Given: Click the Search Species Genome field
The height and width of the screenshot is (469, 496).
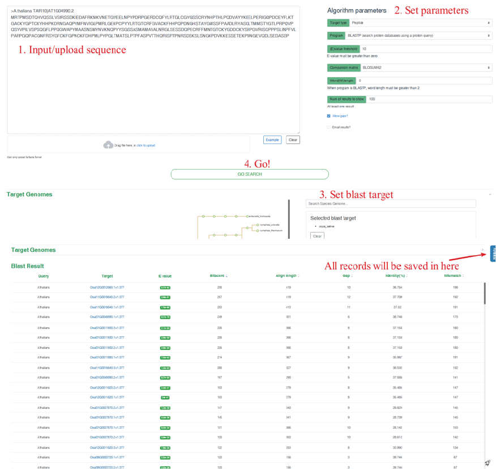Looking at the screenshot, I should (391, 204).
